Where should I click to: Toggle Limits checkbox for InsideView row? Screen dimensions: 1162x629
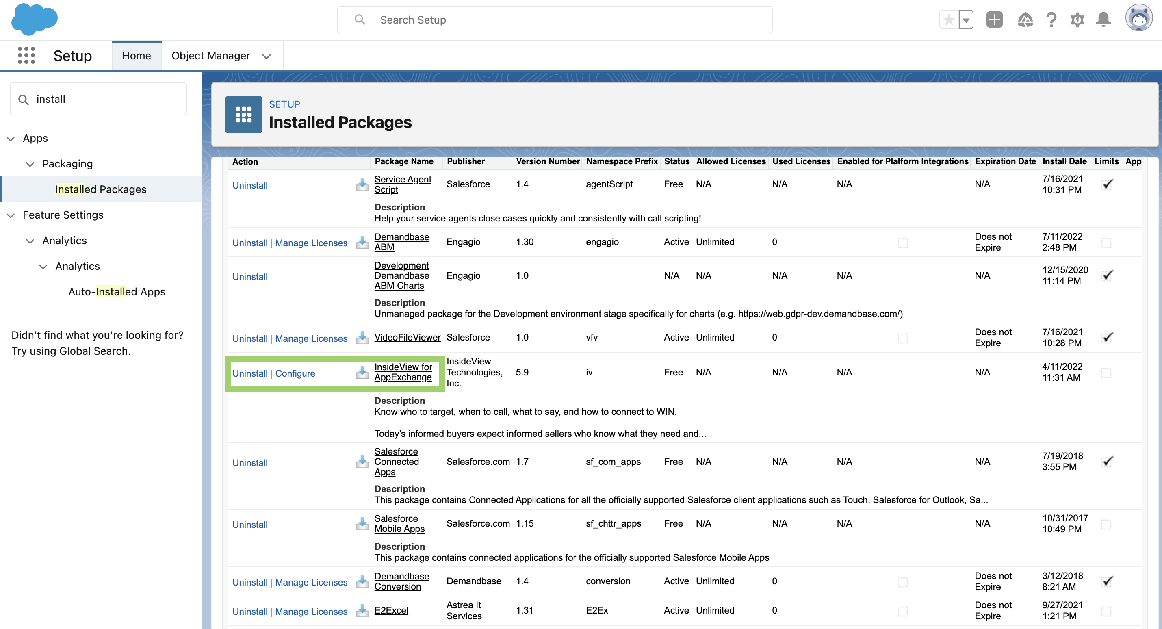coord(1106,373)
